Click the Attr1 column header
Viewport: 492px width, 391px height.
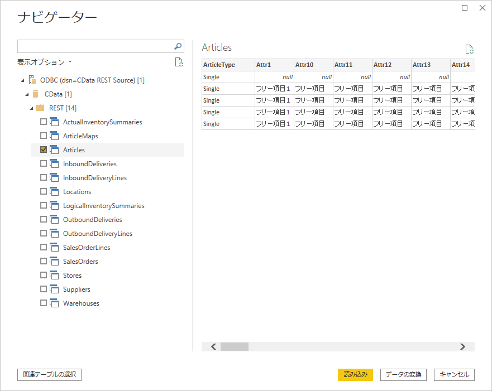point(274,65)
